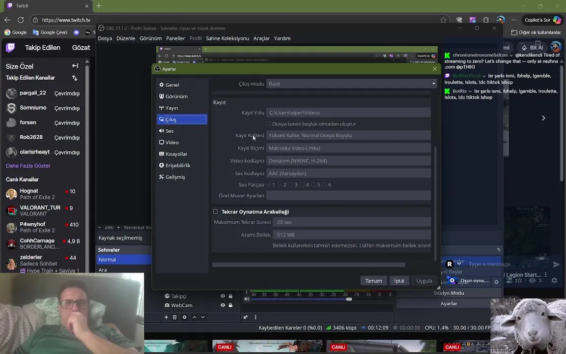This screenshot has height=354, width=566.
Task: Open the Video kodlayıcı dropdown
Action: pyautogui.click(x=348, y=161)
